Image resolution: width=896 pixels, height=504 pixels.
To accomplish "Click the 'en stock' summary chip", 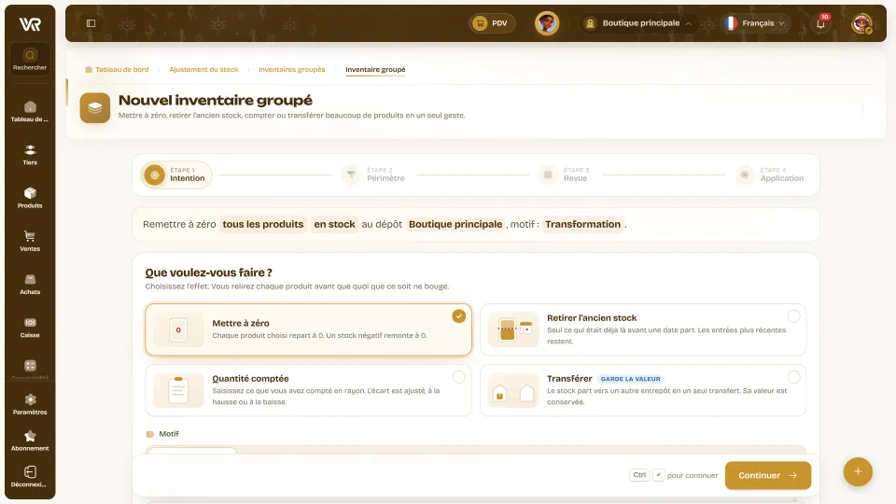I will click(334, 225).
